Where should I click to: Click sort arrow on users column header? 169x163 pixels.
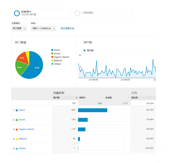click(76, 98)
